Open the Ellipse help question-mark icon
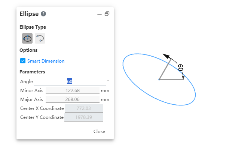Viewport: 226px width, 158px height. pyautogui.click(x=43, y=14)
